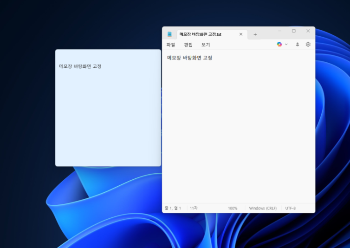
Task: Click the 11자 character count
Action: [194, 208]
